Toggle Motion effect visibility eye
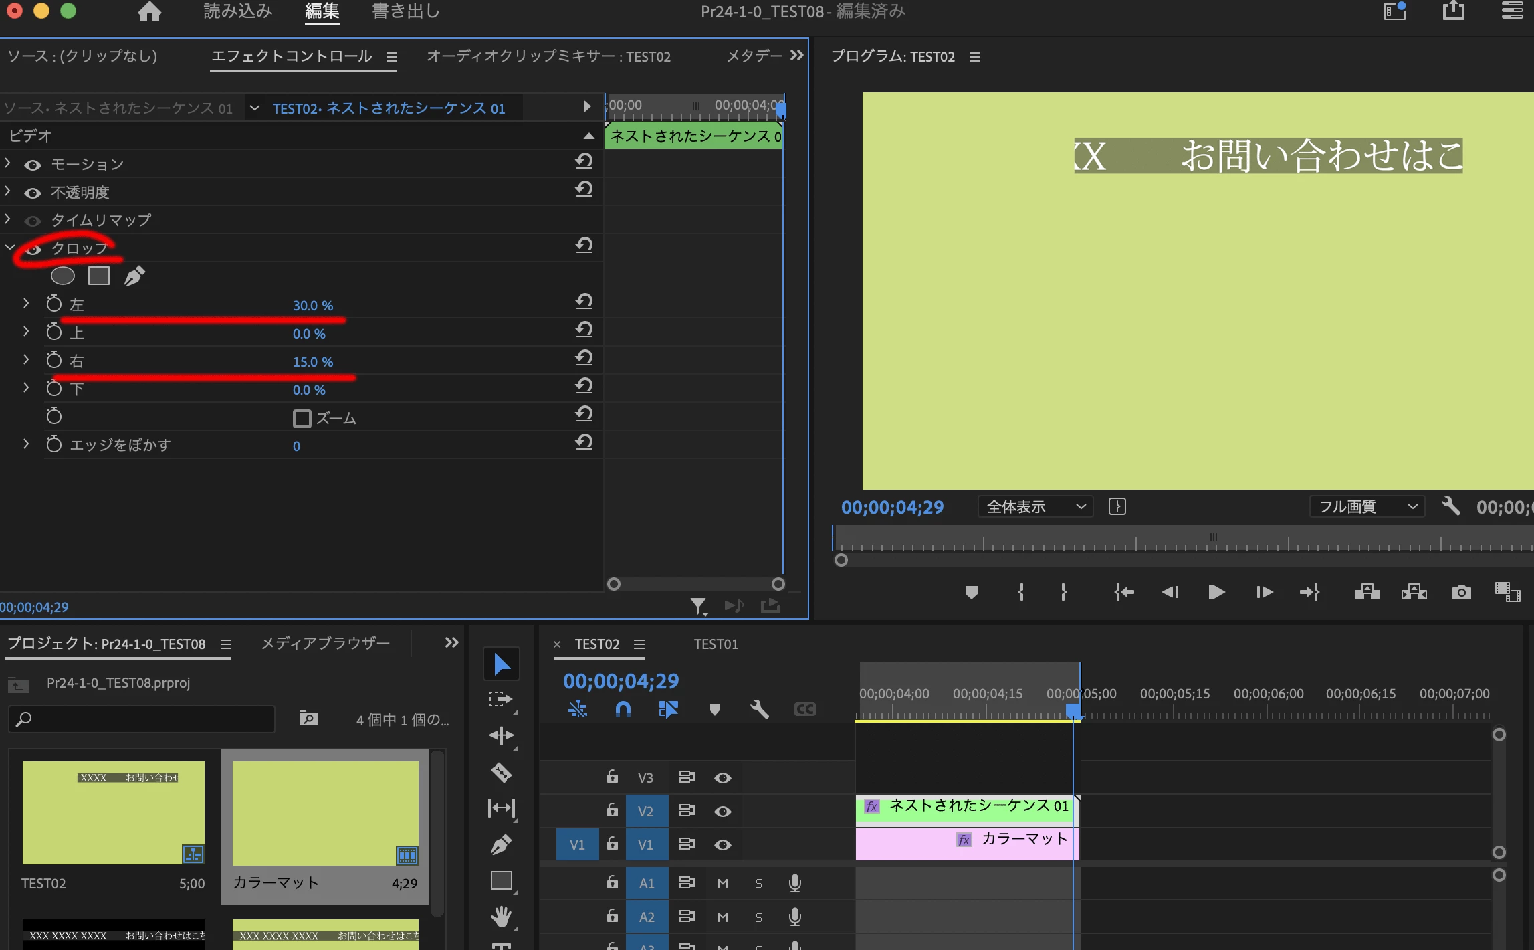The height and width of the screenshot is (950, 1534). pos(33,165)
